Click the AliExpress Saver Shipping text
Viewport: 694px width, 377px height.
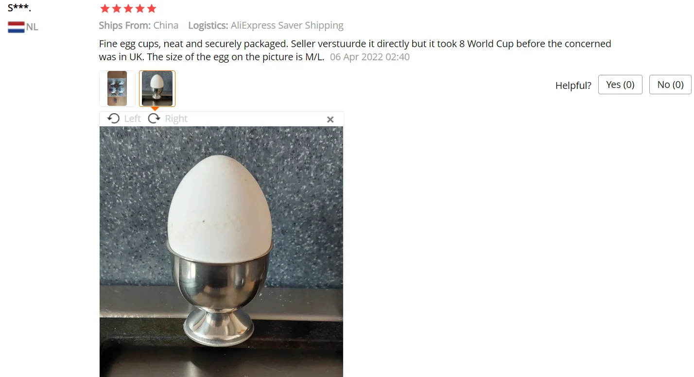point(287,25)
